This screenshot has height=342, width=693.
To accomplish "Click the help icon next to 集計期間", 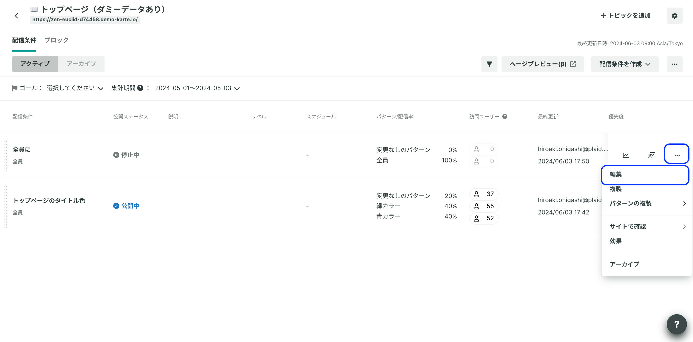I will (x=140, y=88).
